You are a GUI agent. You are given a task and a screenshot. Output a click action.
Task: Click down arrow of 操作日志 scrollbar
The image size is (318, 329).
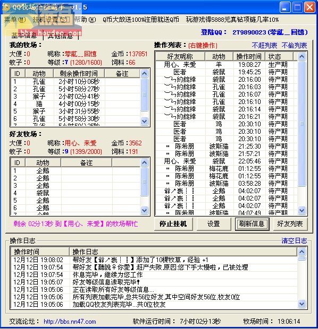[302, 304]
